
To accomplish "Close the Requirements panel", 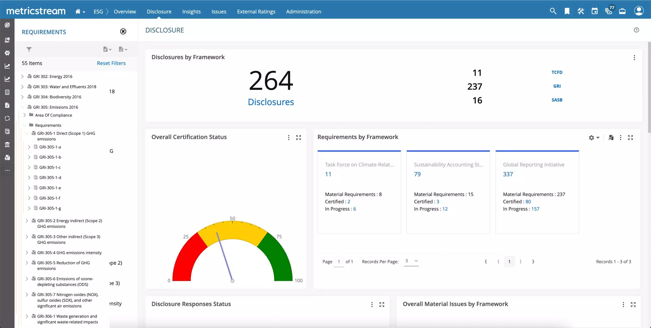I will point(123,31).
